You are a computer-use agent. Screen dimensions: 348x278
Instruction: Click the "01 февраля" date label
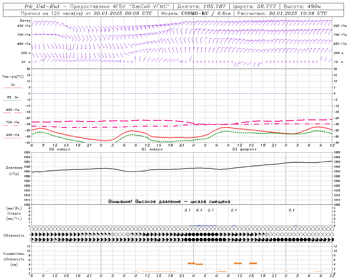pos(244,149)
